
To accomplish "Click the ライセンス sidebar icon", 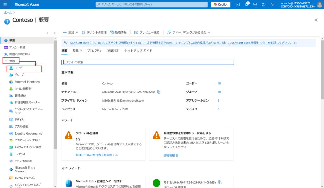I will 11,154.
